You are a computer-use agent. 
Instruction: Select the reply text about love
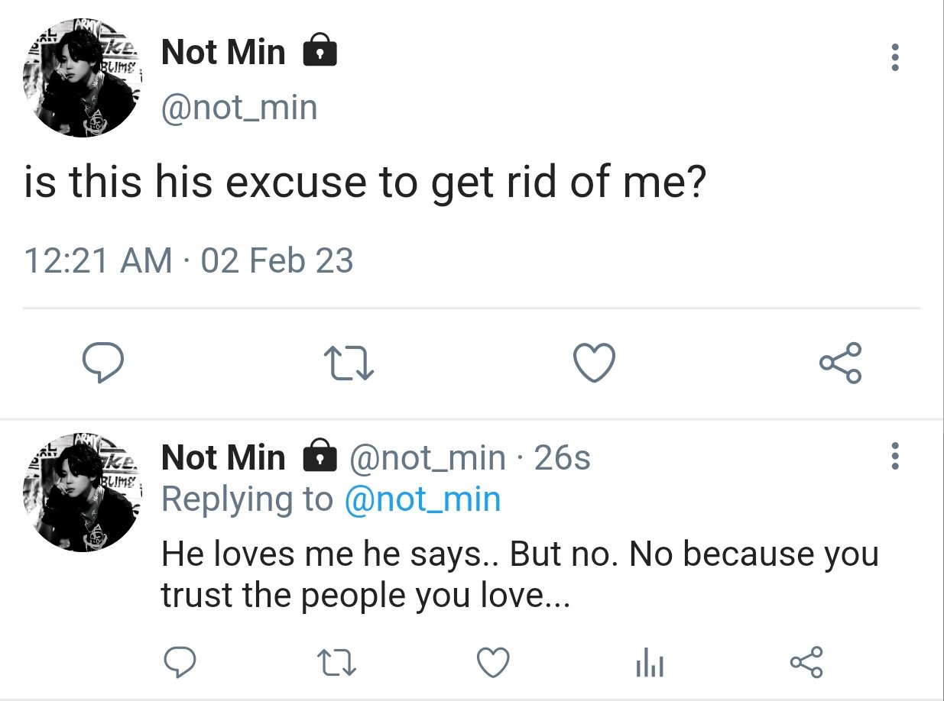pyautogui.click(x=520, y=575)
